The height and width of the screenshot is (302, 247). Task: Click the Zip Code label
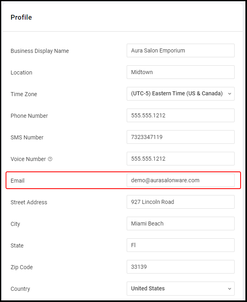[x=22, y=267]
